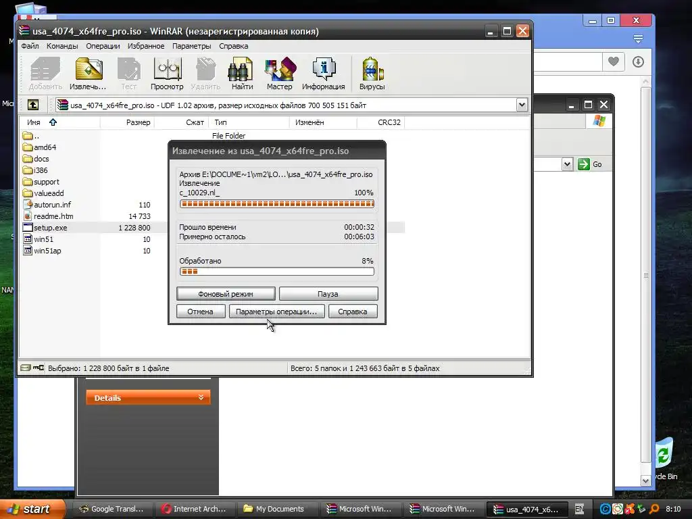This screenshot has height=519, width=692.
Task: Click the Обработано 8% progress bar
Action: click(276, 272)
